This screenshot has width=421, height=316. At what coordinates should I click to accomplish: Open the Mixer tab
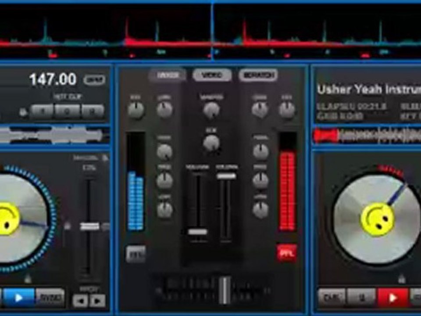click(x=168, y=75)
